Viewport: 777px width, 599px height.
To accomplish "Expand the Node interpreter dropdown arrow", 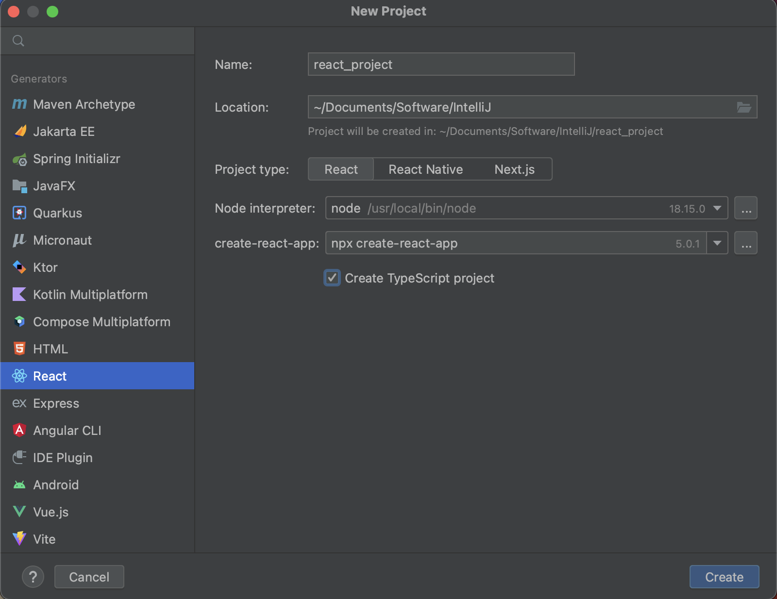I will click(x=717, y=208).
